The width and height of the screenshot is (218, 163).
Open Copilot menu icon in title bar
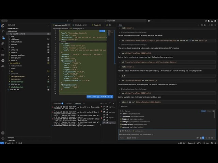click(x=149, y=21)
